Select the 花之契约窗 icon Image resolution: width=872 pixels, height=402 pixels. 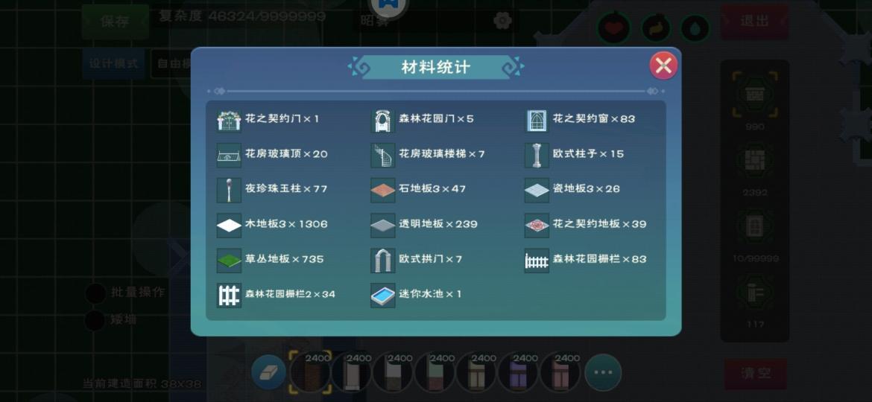point(536,121)
